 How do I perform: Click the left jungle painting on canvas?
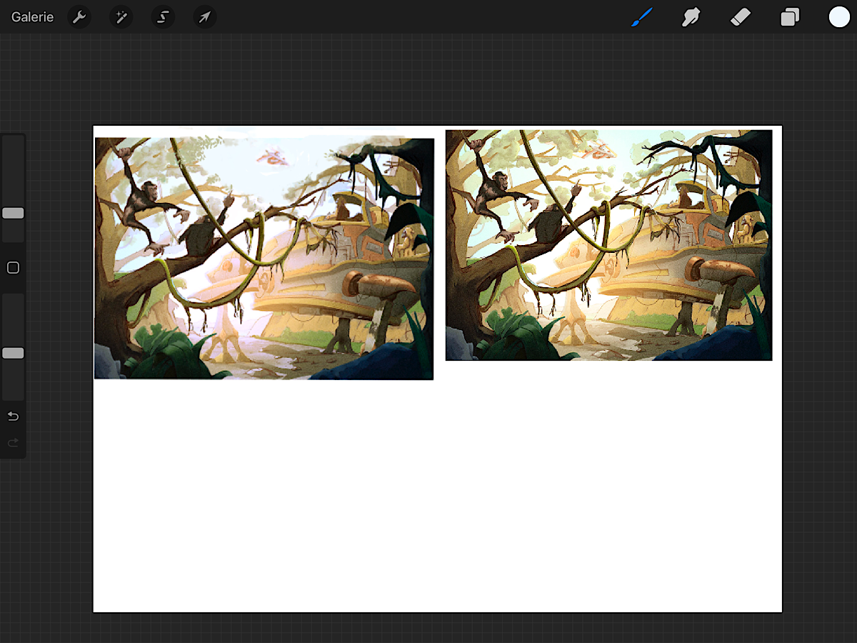pyautogui.click(x=264, y=258)
